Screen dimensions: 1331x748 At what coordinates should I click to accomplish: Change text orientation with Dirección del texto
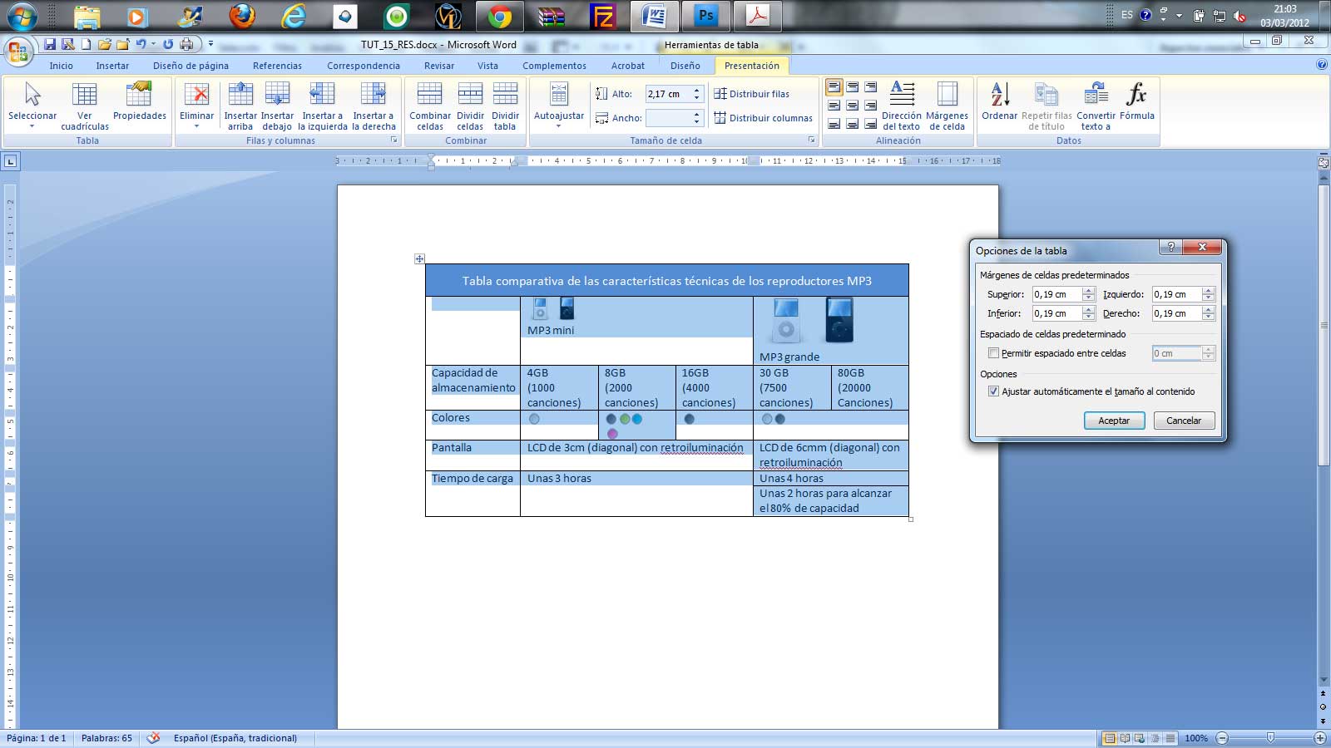[902, 104]
